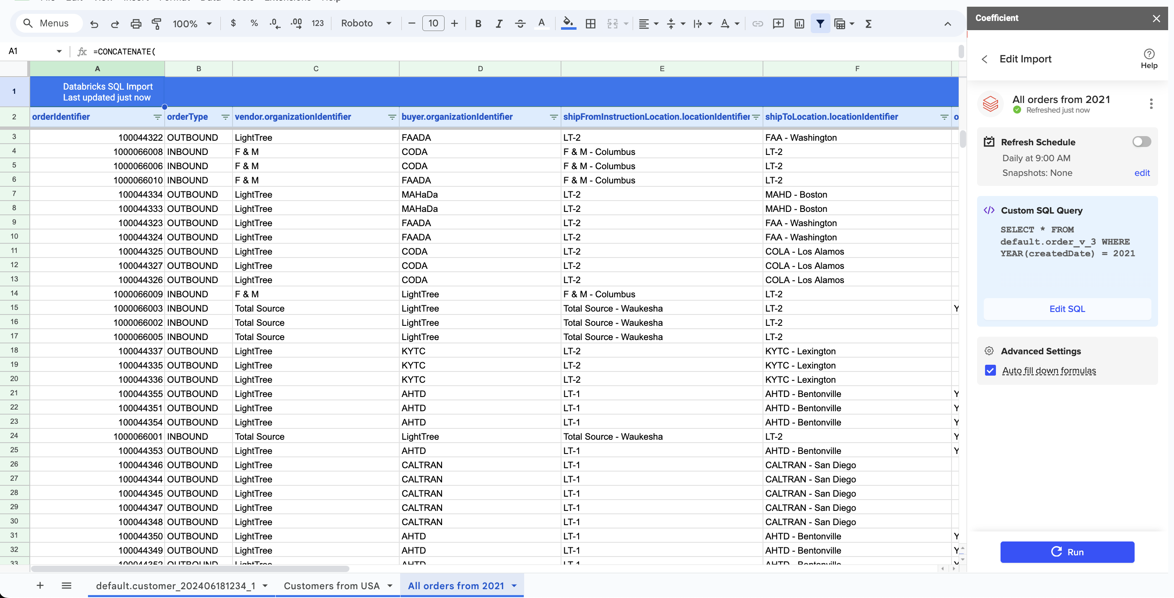The height and width of the screenshot is (598, 1174).
Task: Click the print icon
Action: click(x=136, y=24)
